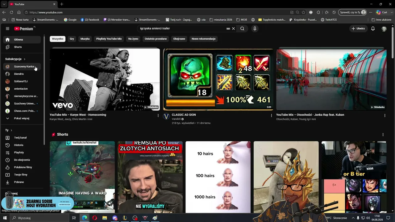Open browser extensions puzzle icon
The width and height of the screenshot is (395, 222).
pyautogui.click(x=318, y=12)
